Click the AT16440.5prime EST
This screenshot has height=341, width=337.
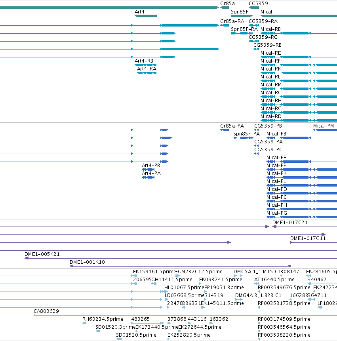257,284
